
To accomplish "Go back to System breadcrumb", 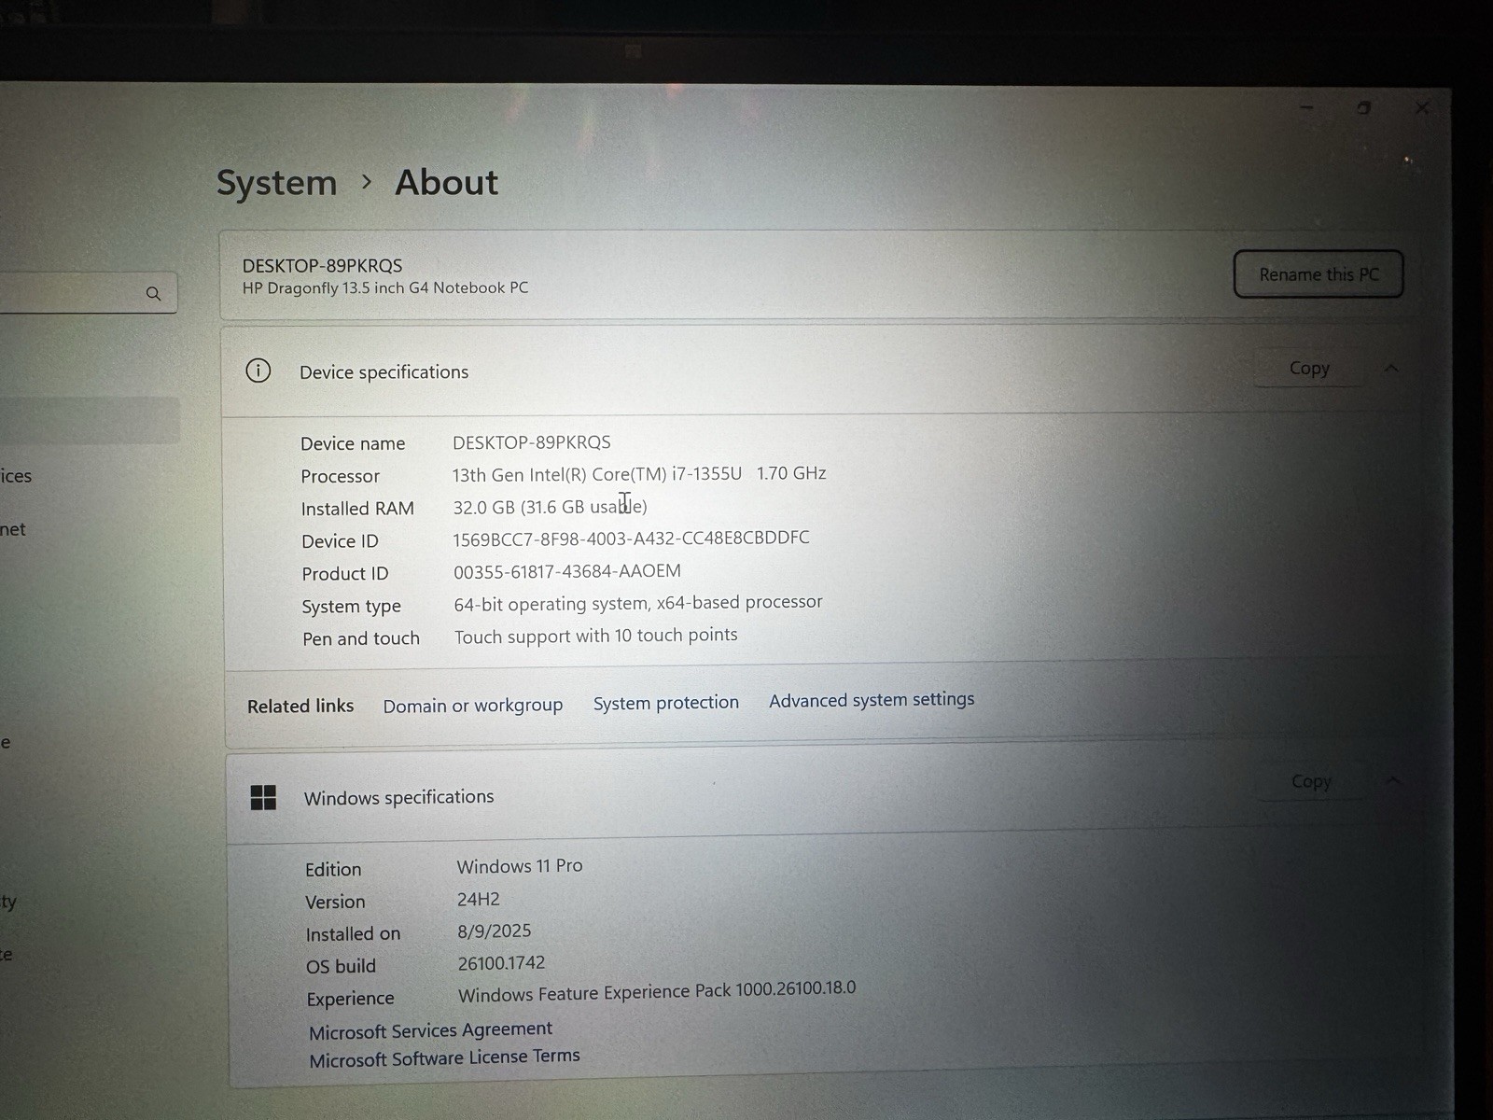I will point(276,183).
